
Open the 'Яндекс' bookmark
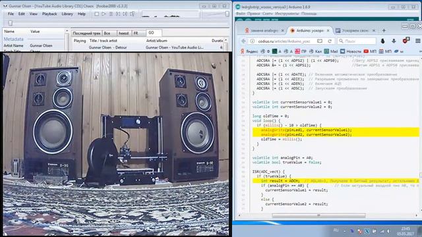click(249, 51)
